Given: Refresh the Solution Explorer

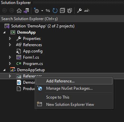Looking at the screenshot, I should pos(55,11).
